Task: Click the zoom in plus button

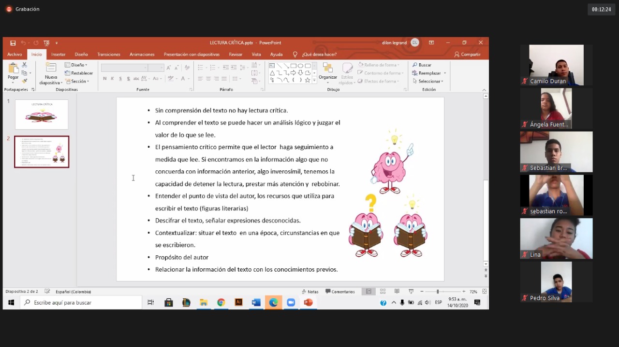Action: [464, 291]
